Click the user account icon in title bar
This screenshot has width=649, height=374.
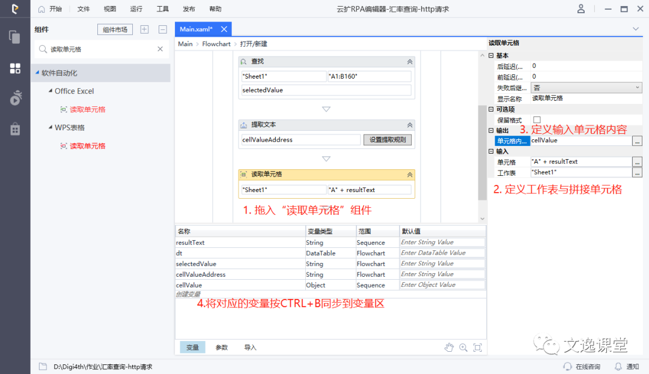580,9
